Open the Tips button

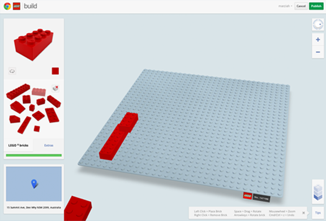318,212
